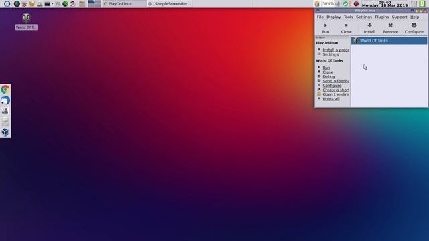Click the green Xbox-style icon in the top panel
Screen dimensions: 429x241
tap(65, 4)
